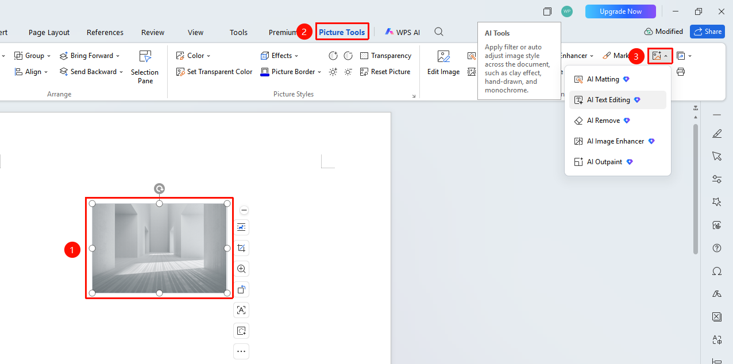Screen dimensions: 733x364
Task: Click the zoom-in icon beside the picture
Action: [241, 269]
